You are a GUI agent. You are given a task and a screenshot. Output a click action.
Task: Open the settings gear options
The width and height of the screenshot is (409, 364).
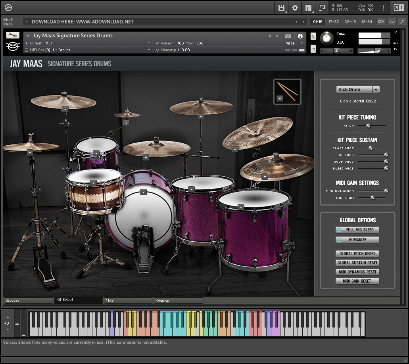point(295,8)
